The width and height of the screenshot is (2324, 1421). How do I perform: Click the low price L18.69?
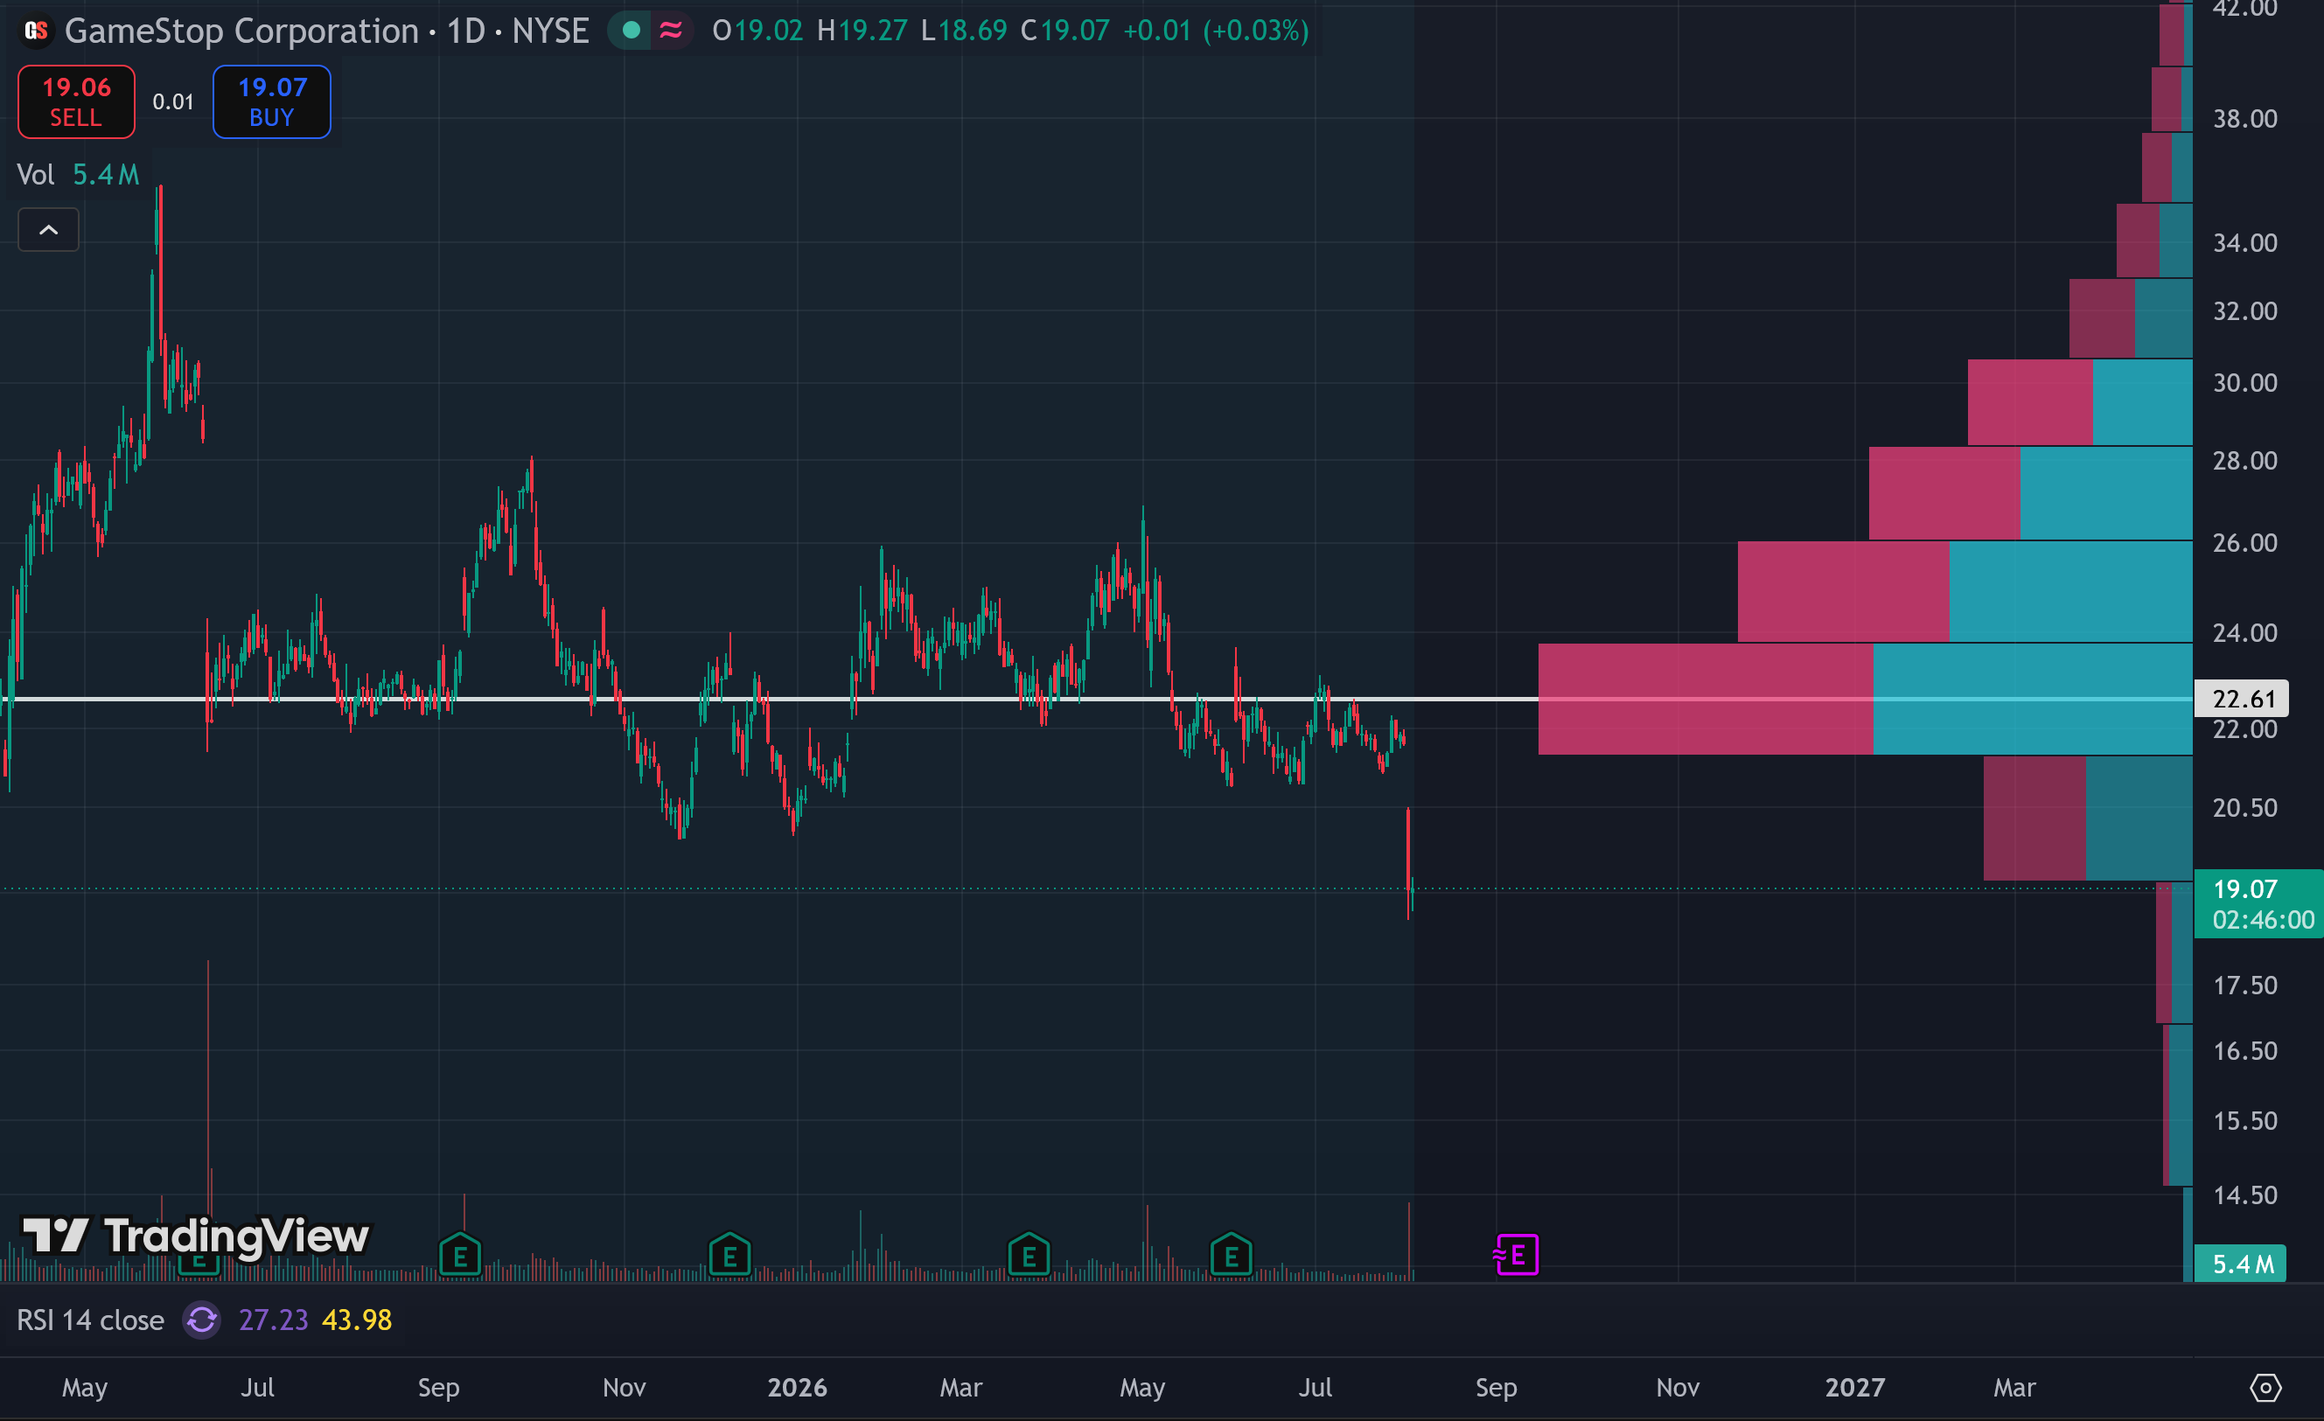pos(964,31)
